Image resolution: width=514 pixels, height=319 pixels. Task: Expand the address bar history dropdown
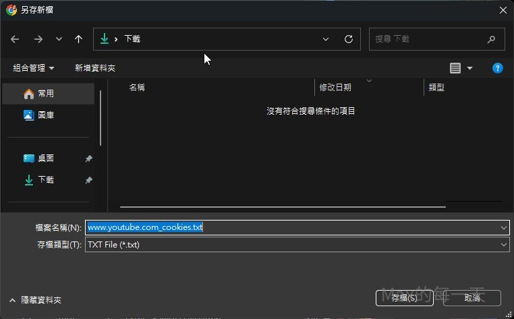tap(326, 39)
